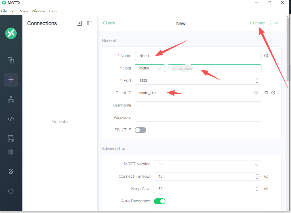The width and height of the screenshot is (291, 213).
Task: Click the Username input field
Action: [x=198, y=105]
